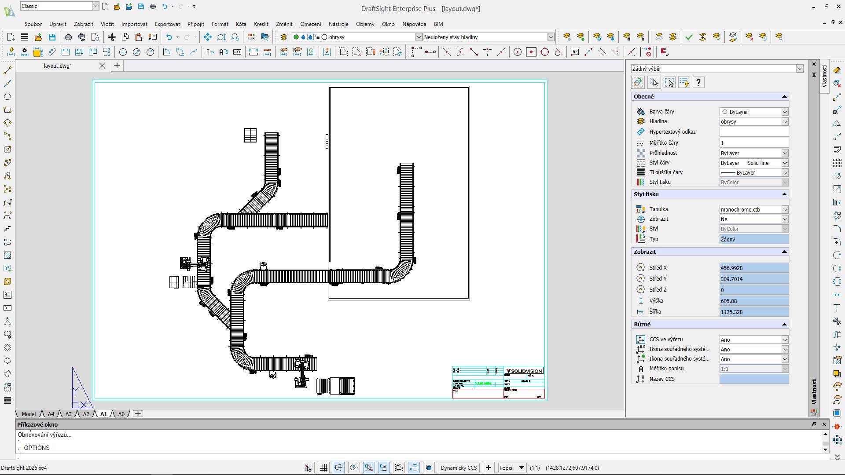Open the Hladina layer dropdown in Properties
This screenshot has height=475, width=845.
pos(784,122)
